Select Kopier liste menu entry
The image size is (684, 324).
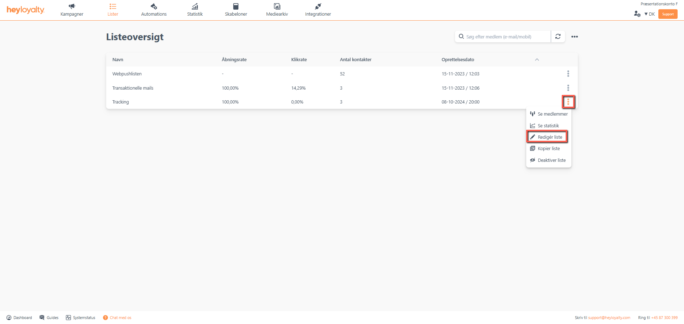pos(548,149)
